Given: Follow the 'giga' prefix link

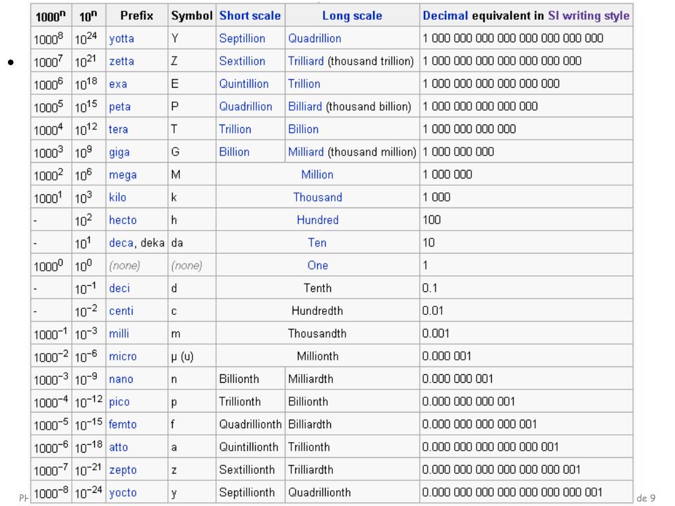Looking at the screenshot, I should pos(119,152).
